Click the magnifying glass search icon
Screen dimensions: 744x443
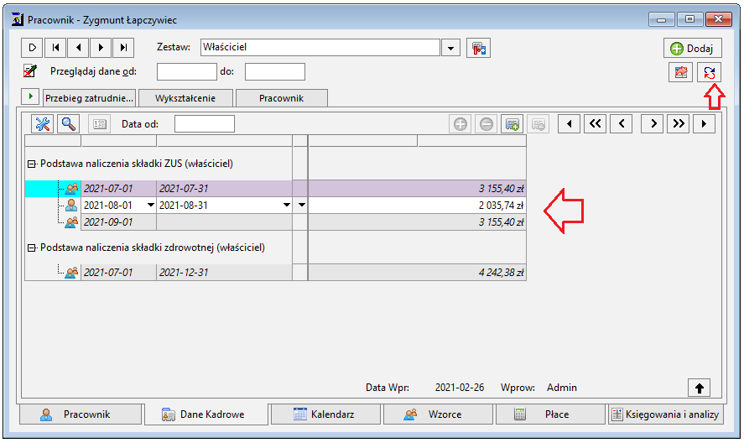point(68,124)
